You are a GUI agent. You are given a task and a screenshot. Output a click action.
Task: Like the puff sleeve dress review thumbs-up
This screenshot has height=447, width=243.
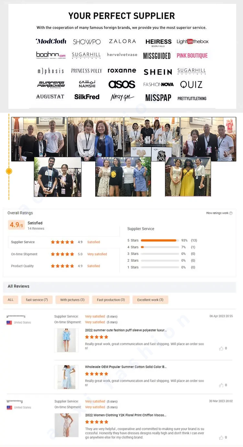221,349
